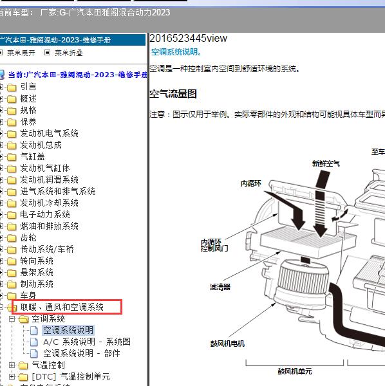385x386 pixels.
Task: Click the air flow diagram image
Action: click(293, 261)
